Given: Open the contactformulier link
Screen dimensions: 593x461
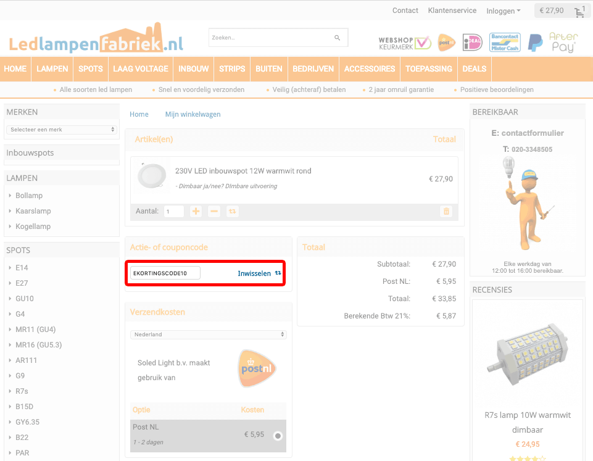Looking at the screenshot, I should [x=533, y=133].
